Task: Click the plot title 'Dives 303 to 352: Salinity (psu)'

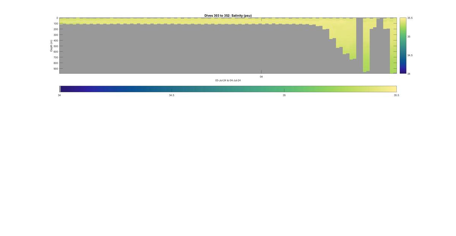Action: pos(228,16)
